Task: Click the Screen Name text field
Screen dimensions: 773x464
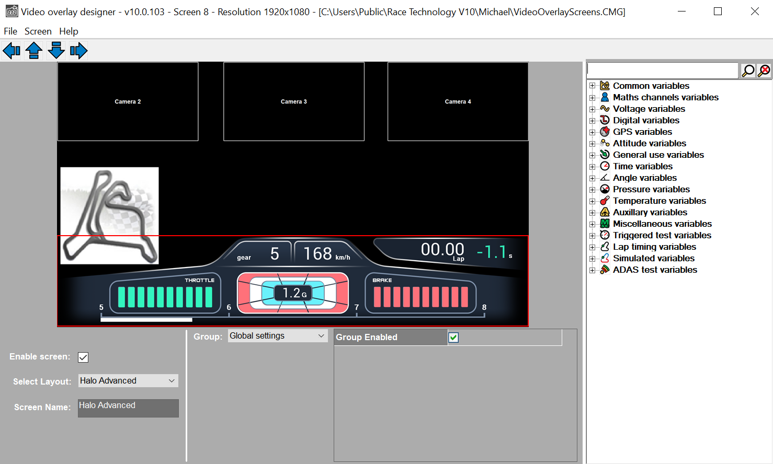Action: [x=128, y=408]
